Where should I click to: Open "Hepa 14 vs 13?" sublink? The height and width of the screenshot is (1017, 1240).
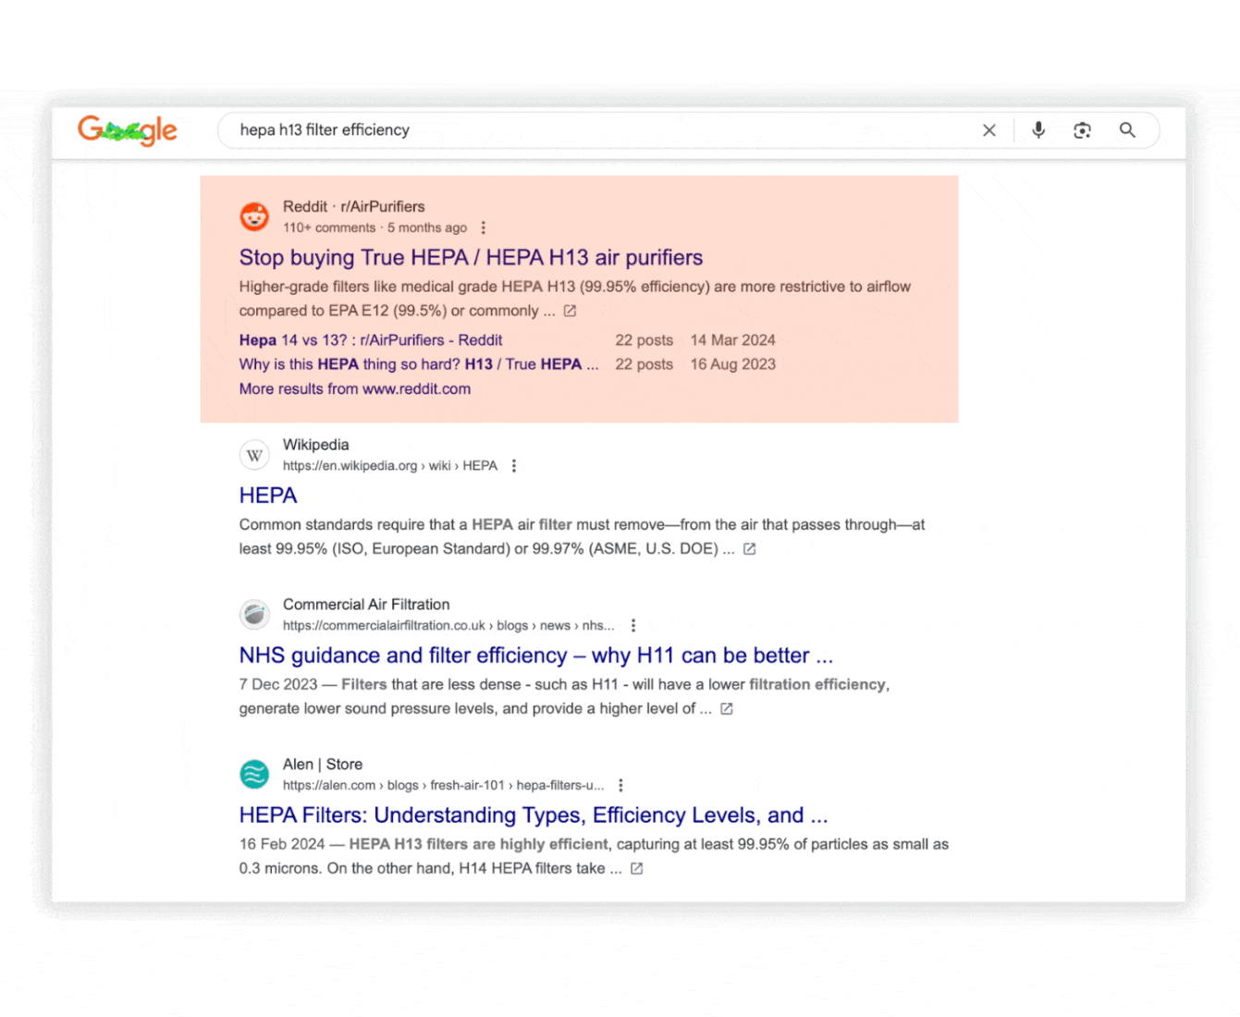370,340
